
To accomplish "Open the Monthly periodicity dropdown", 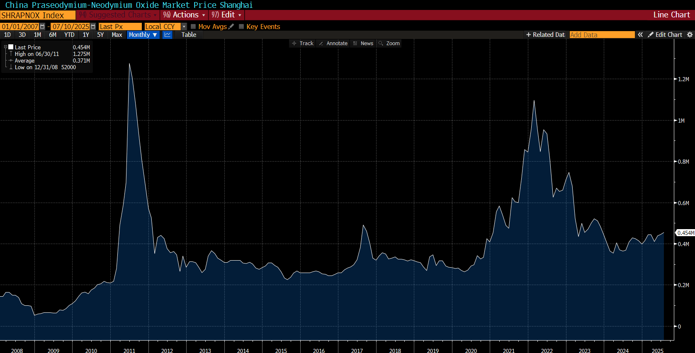I will 143,35.
